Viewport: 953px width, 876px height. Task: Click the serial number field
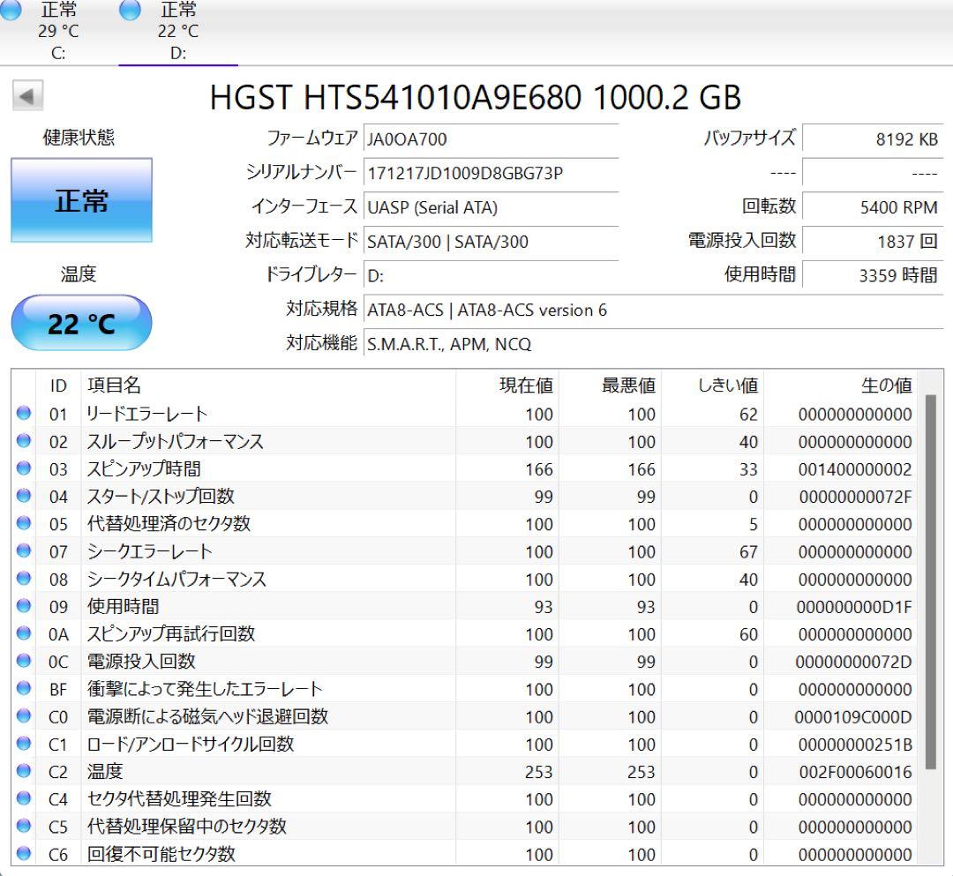[x=491, y=173]
